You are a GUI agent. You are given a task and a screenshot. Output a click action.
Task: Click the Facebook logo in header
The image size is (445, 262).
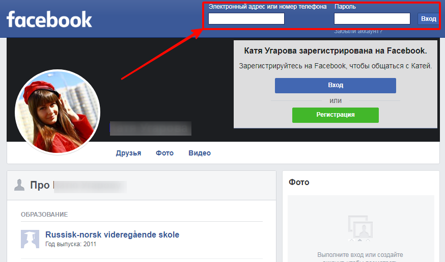coord(49,19)
